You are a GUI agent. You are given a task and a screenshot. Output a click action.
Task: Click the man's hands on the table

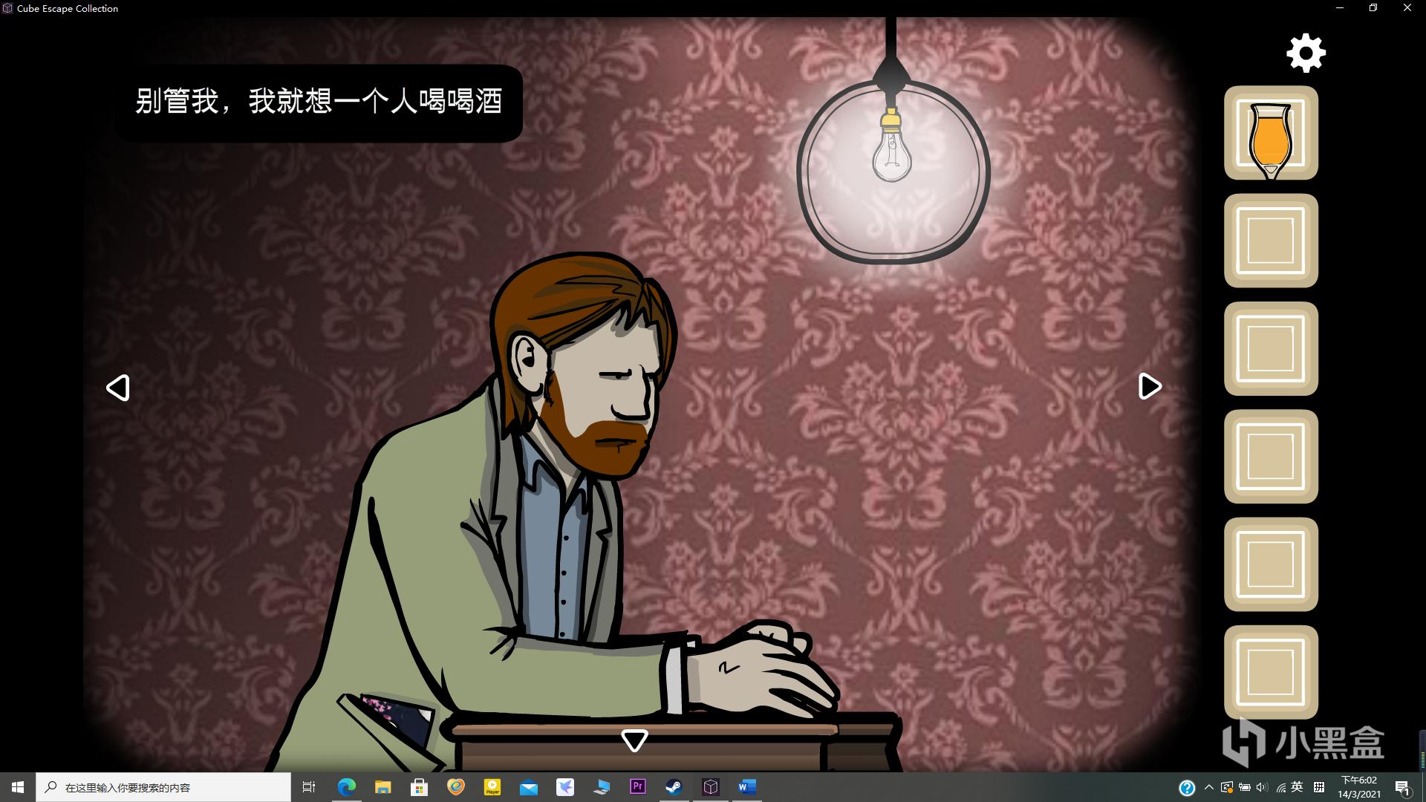[765, 668]
